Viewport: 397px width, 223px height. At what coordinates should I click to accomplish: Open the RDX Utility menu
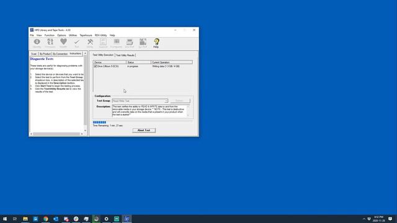(100, 35)
